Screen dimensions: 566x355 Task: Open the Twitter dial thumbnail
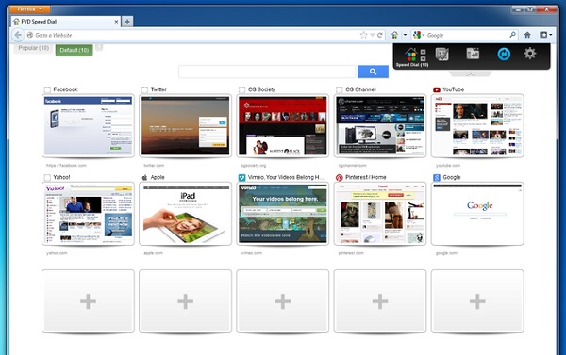(x=185, y=126)
